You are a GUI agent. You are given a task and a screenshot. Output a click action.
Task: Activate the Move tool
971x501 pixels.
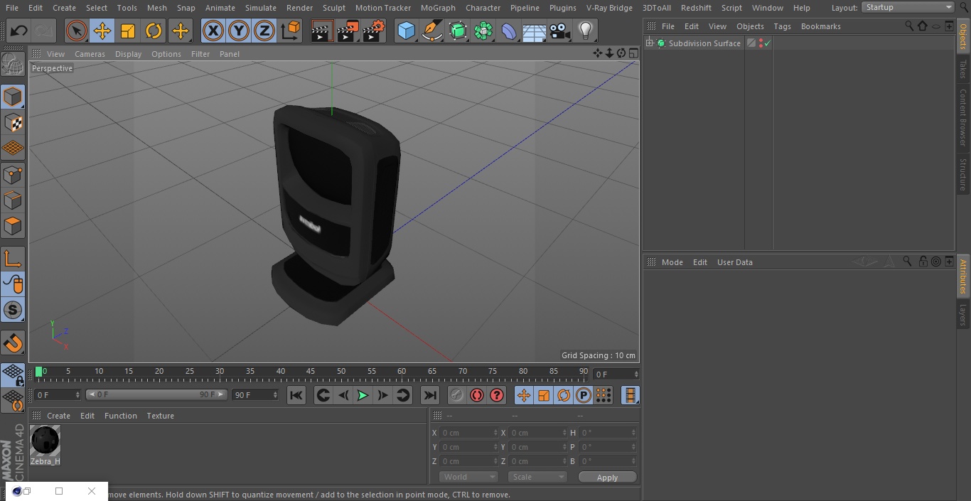102,31
